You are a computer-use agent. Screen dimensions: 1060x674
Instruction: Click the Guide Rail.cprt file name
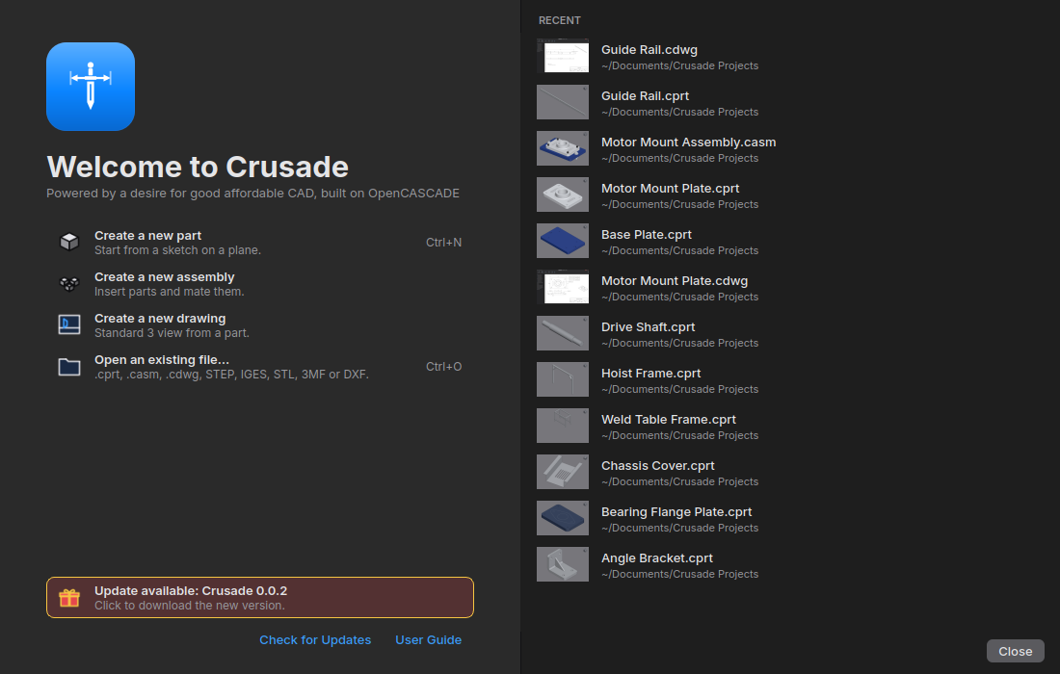pyautogui.click(x=646, y=96)
